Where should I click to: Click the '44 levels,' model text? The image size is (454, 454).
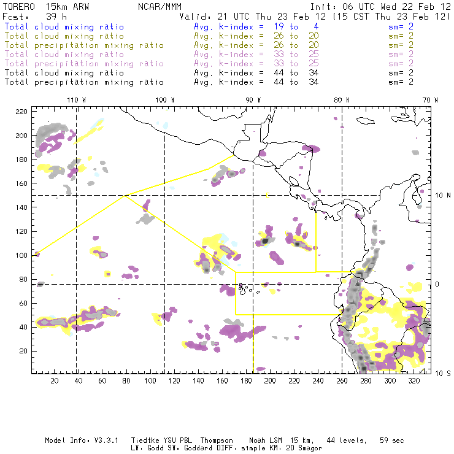click(x=347, y=441)
